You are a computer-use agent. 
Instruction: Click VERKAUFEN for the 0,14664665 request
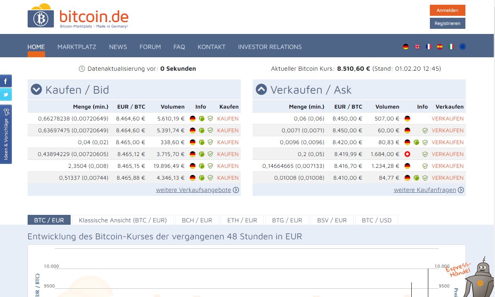(x=448, y=166)
